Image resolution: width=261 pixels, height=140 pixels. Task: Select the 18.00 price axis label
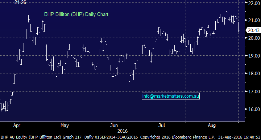(x=254, y=73)
